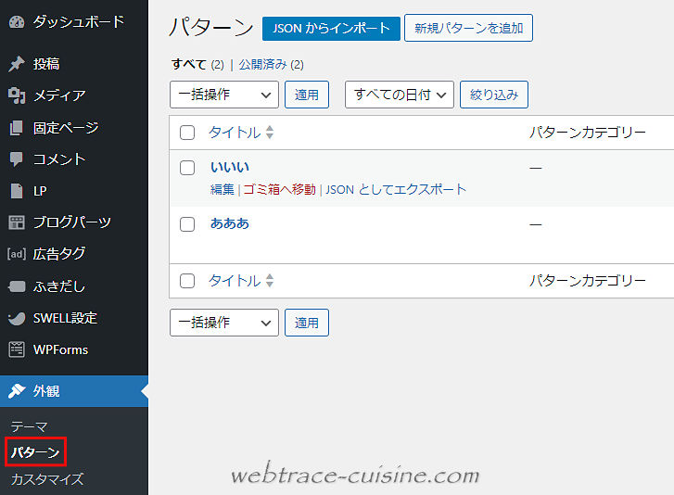Click JSON からインポート button

point(331,29)
